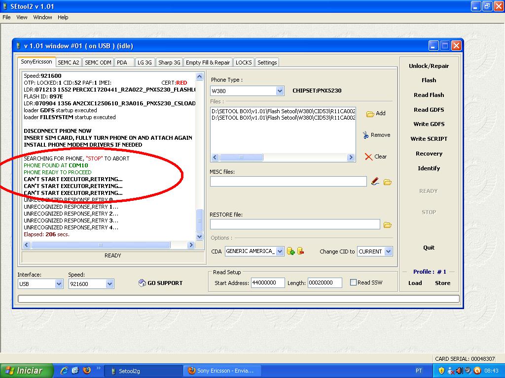This screenshot has height=378, width=505.
Task: Click the MISC files text field
Action: (288, 182)
